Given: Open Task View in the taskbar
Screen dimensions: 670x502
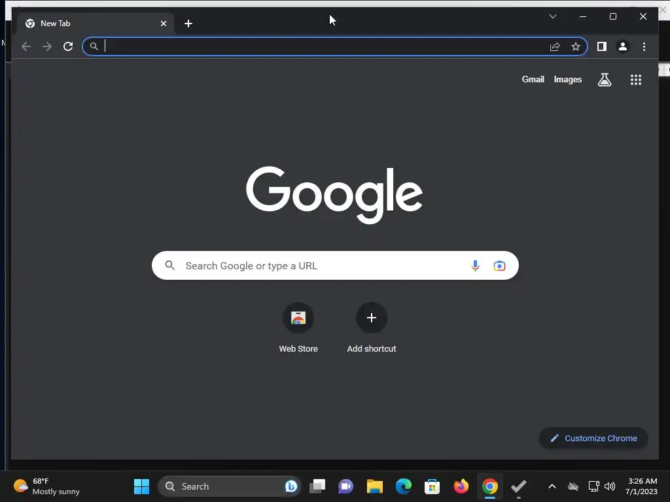Looking at the screenshot, I should [x=317, y=486].
